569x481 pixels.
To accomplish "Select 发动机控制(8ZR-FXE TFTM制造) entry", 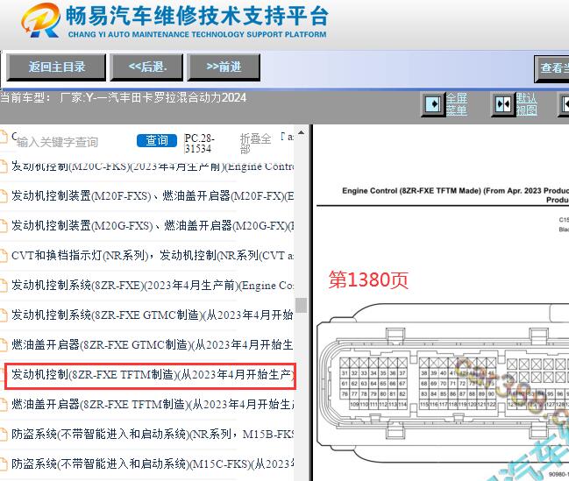I will pyautogui.click(x=151, y=376).
